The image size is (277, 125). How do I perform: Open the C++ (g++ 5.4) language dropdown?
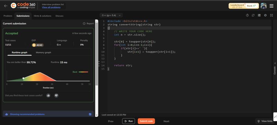[111, 15]
